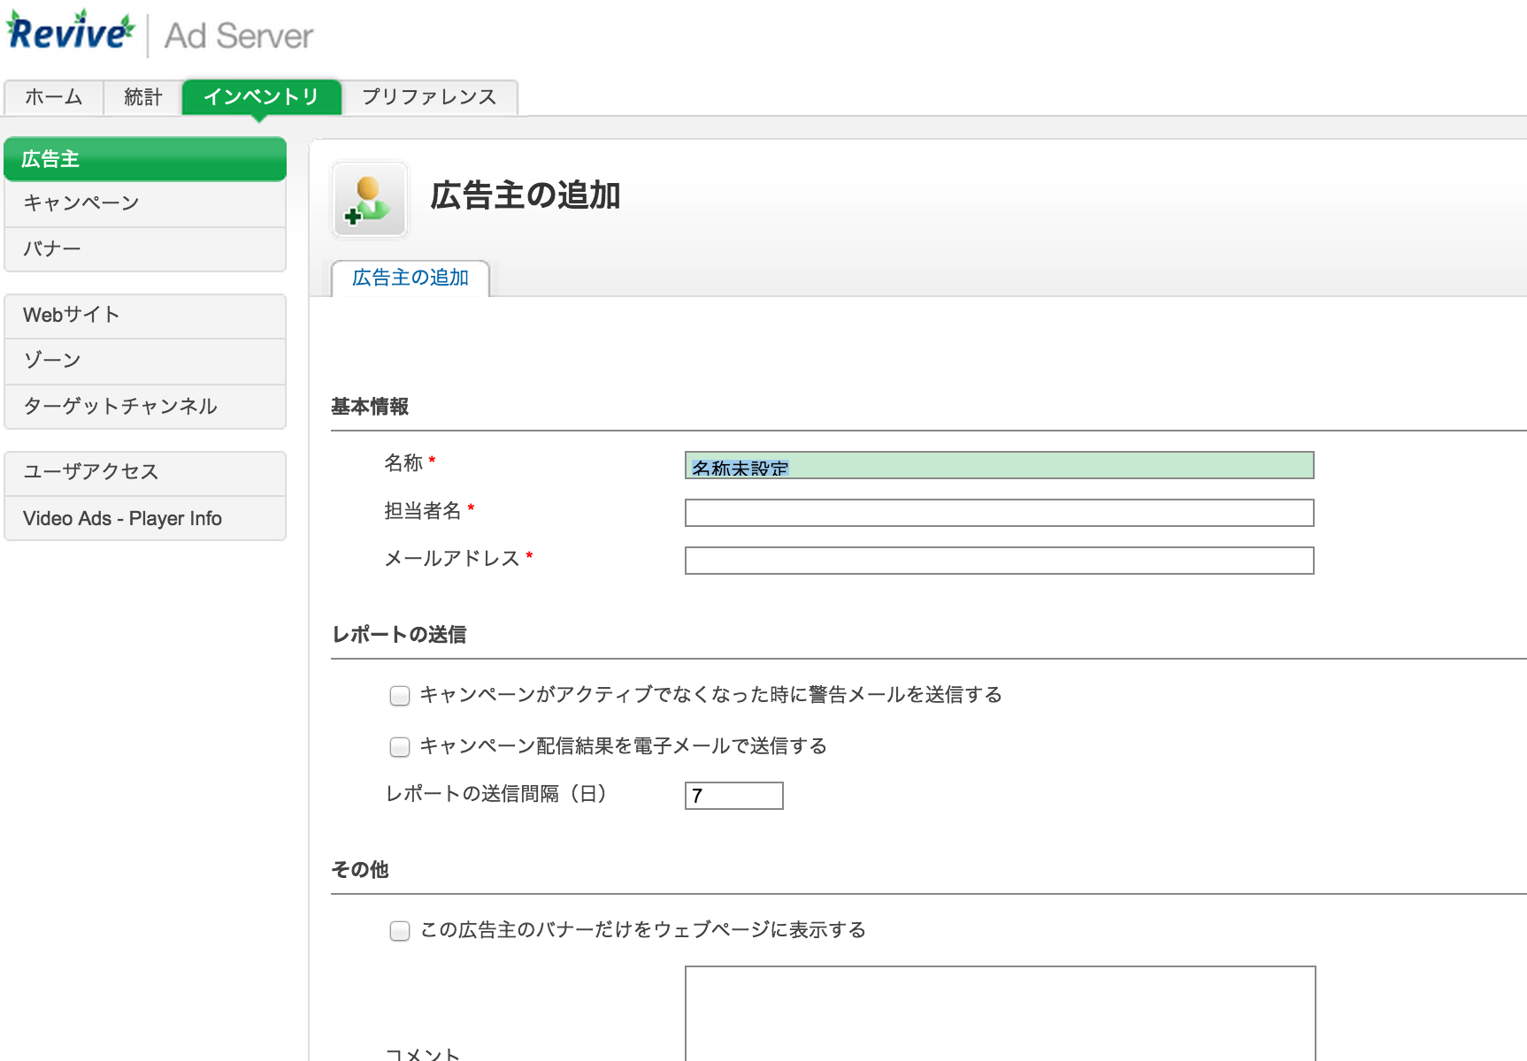Screen dimensions: 1527x1061
Task: Select the インベントリ tab
Action: coord(261,97)
